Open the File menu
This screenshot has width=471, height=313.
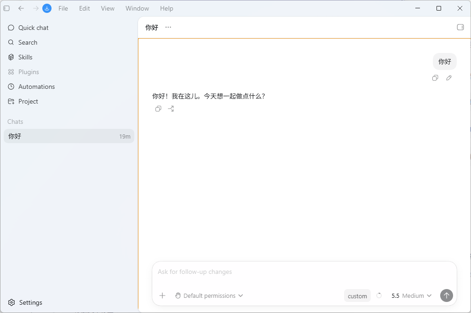(63, 8)
